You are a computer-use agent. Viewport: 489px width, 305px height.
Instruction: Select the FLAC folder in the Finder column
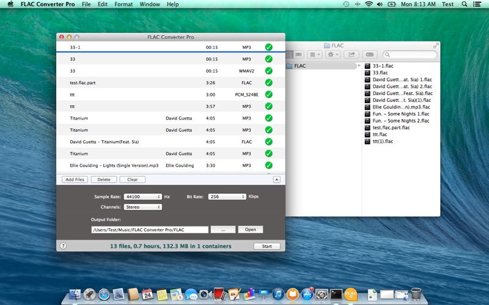coord(322,66)
